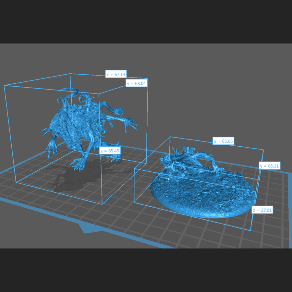Click the creature's lowest hanging left claw

51,149
